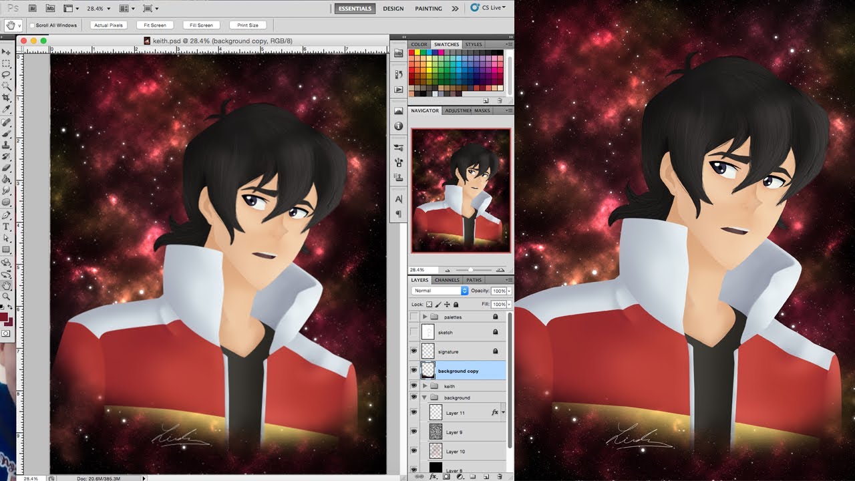Switch to the Color tab

419,45
